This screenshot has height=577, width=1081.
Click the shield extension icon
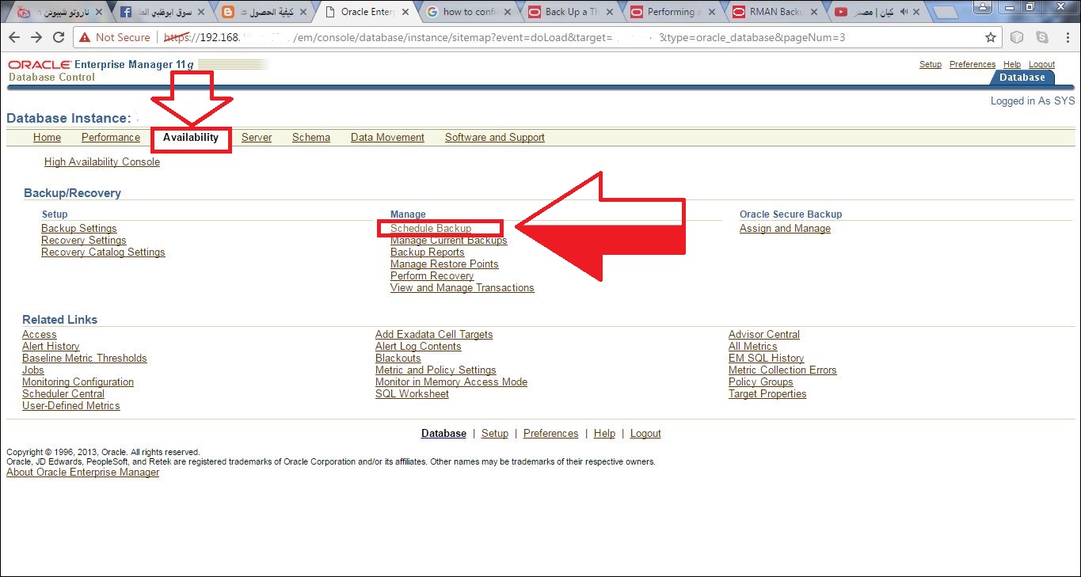pyautogui.click(x=1017, y=37)
